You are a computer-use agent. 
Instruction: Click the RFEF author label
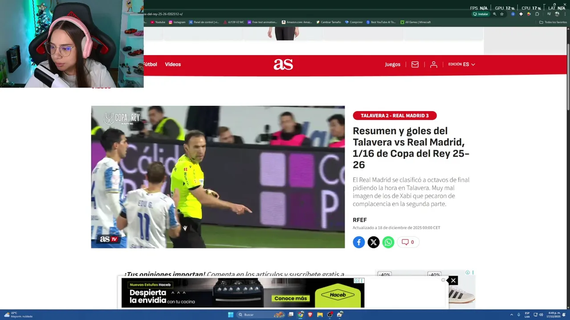coord(360,220)
